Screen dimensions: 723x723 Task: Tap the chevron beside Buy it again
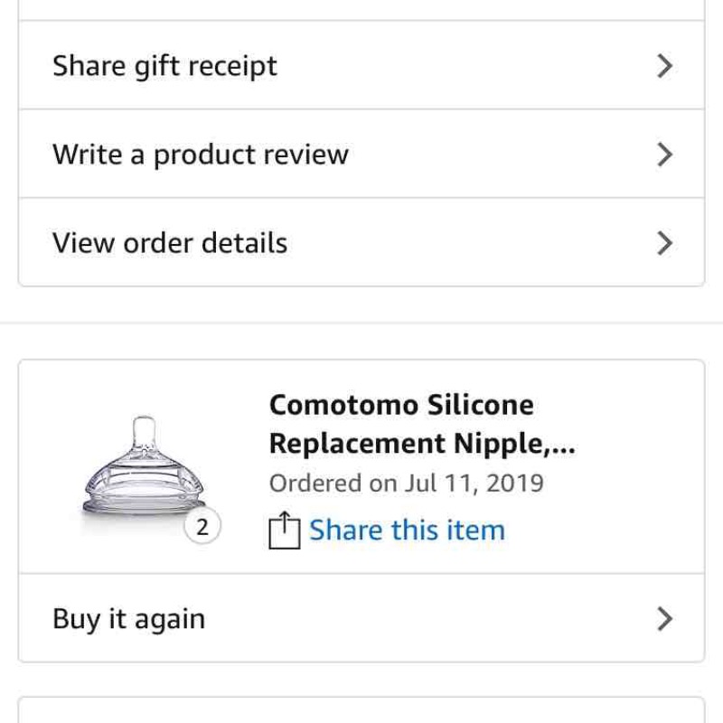[664, 618]
